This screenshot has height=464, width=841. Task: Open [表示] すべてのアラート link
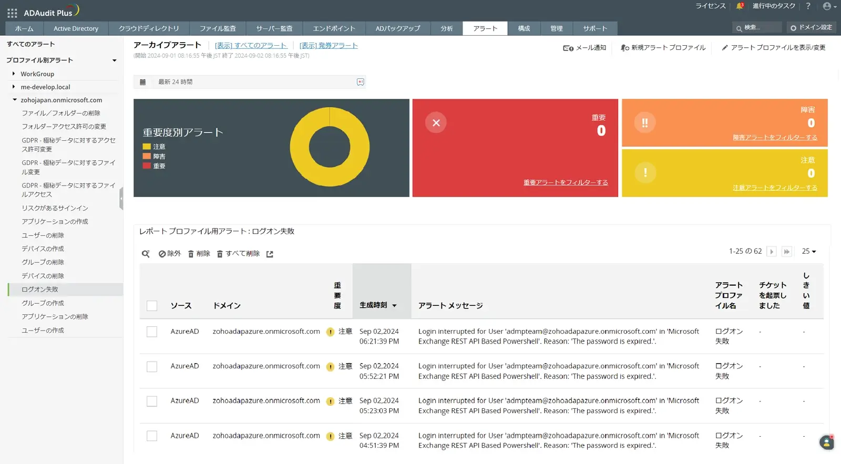251,46
